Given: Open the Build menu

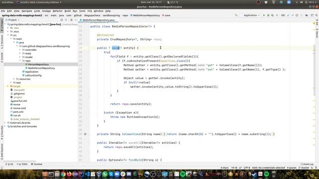Looking at the screenshot, I should click(68, 11).
